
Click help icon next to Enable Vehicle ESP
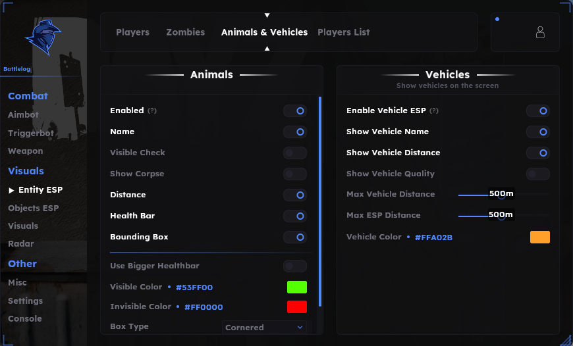pyautogui.click(x=434, y=111)
